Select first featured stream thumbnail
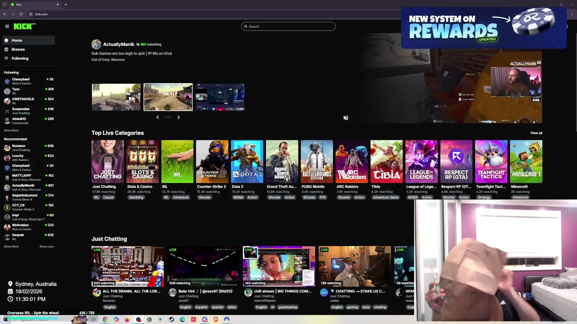 pyautogui.click(x=116, y=97)
